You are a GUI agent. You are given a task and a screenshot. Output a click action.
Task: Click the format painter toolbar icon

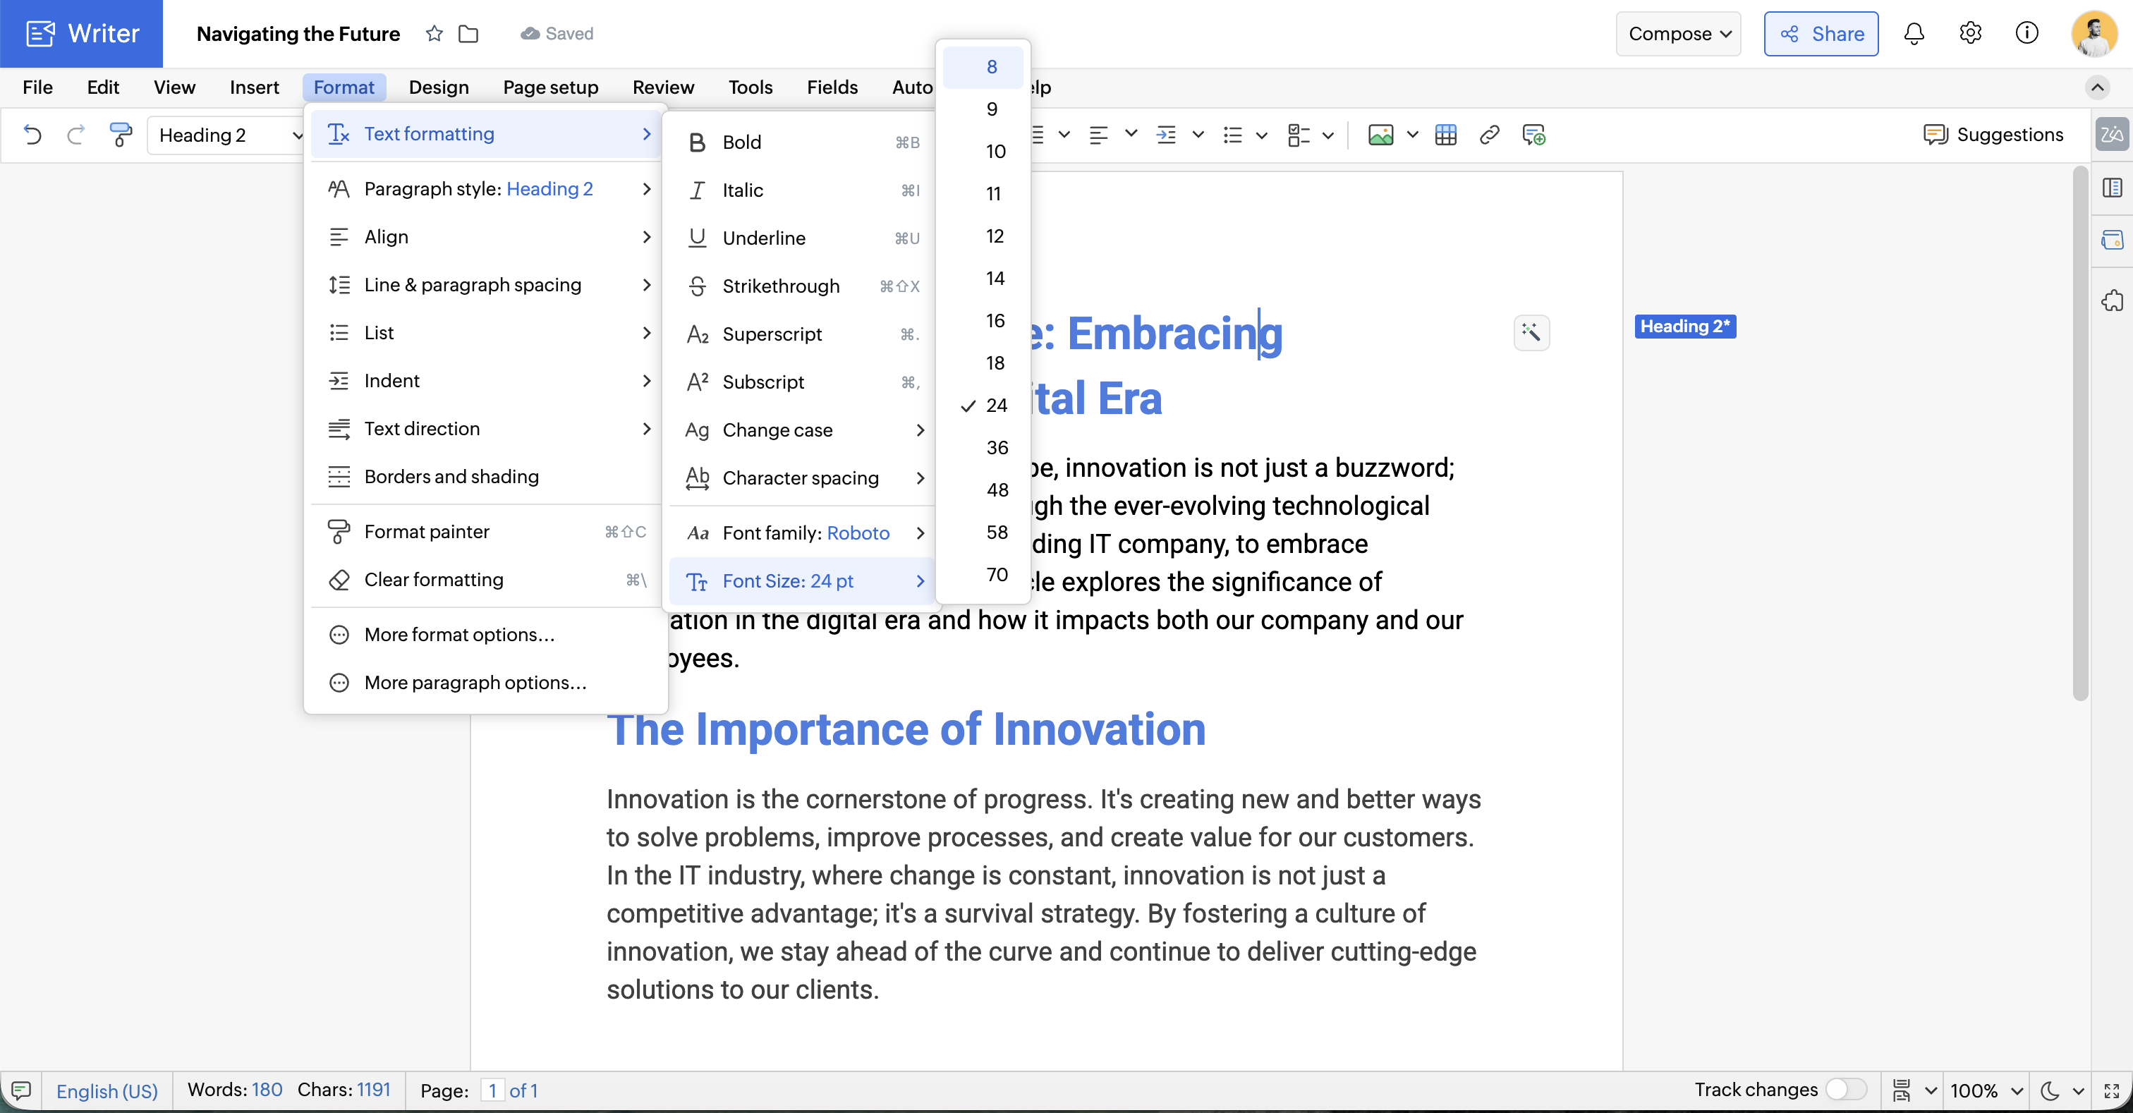(x=121, y=135)
